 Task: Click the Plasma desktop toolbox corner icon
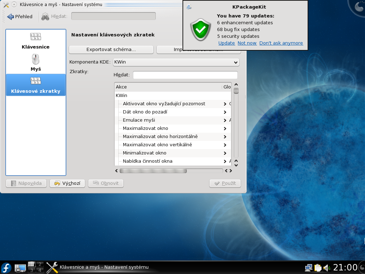tap(359, 6)
